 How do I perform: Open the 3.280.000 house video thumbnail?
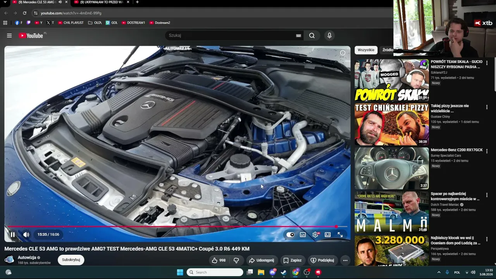(392, 251)
